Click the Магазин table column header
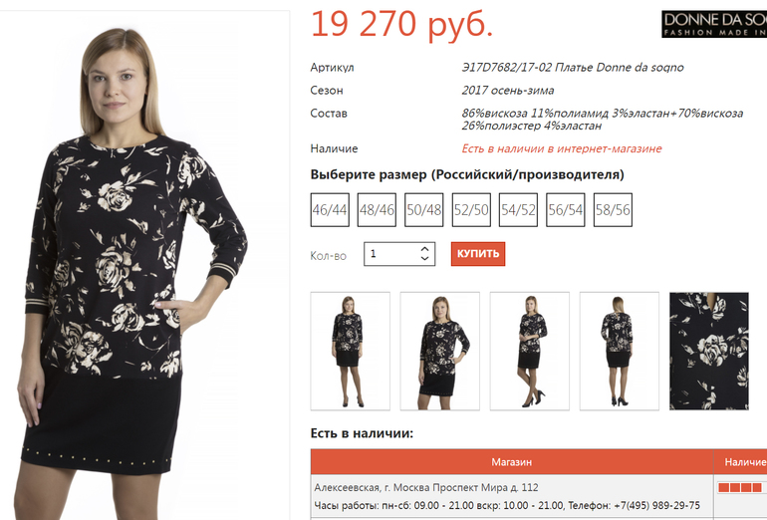Screen dimensions: 767x520 tap(512, 462)
